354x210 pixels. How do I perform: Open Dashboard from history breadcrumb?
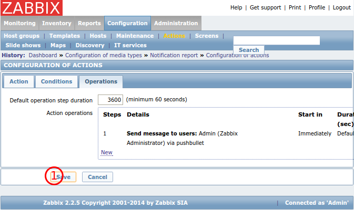[x=43, y=55]
